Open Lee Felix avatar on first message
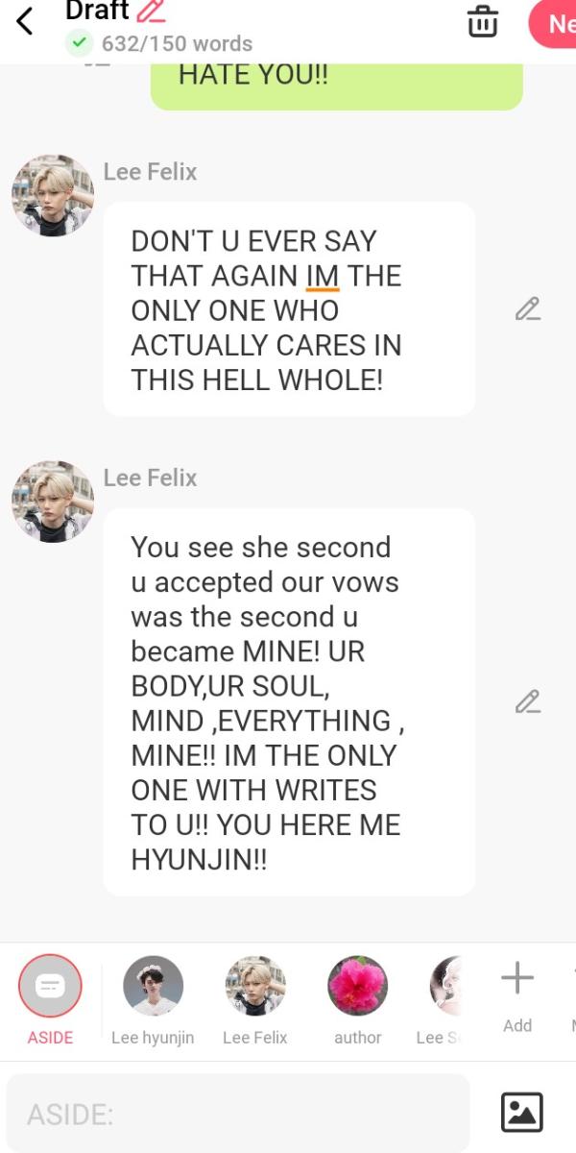 pyautogui.click(x=53, y=195)
